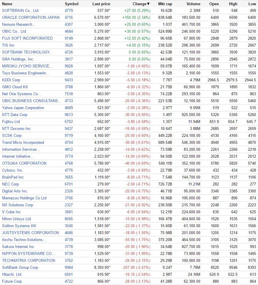Open the Future Corp link
This screenshot has width=258, height=285.
[12, 281]
